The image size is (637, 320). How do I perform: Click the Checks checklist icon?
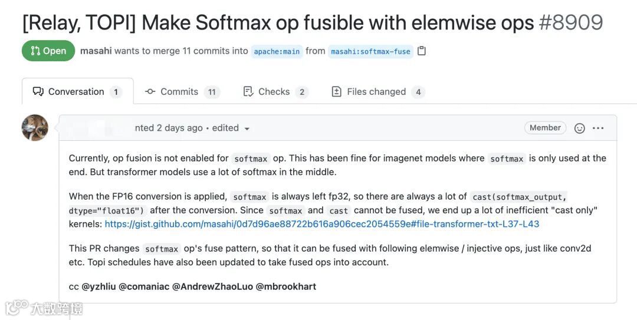pyautogui.click(x=248, y=91)
